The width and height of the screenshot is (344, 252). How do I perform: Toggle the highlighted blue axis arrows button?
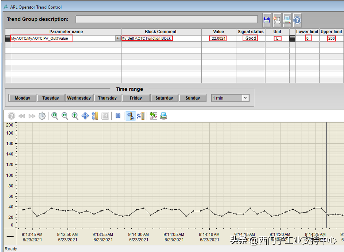pos(130,116)
